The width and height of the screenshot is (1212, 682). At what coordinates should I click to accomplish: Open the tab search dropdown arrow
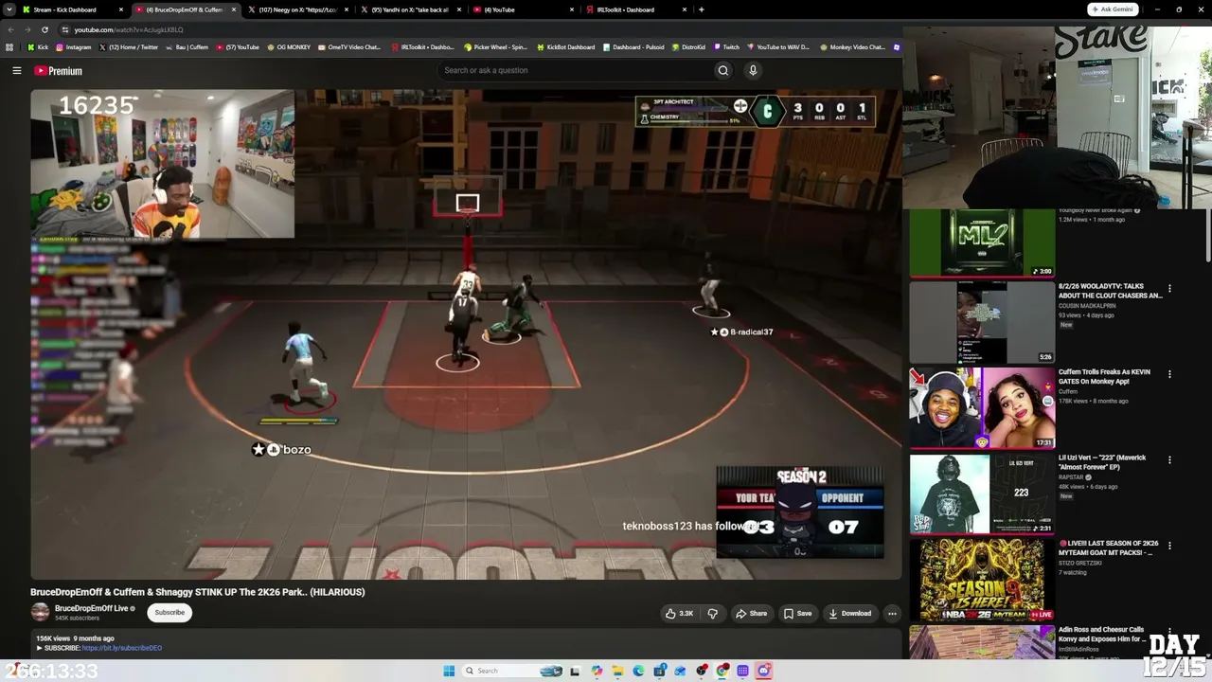tap(9, 9)
